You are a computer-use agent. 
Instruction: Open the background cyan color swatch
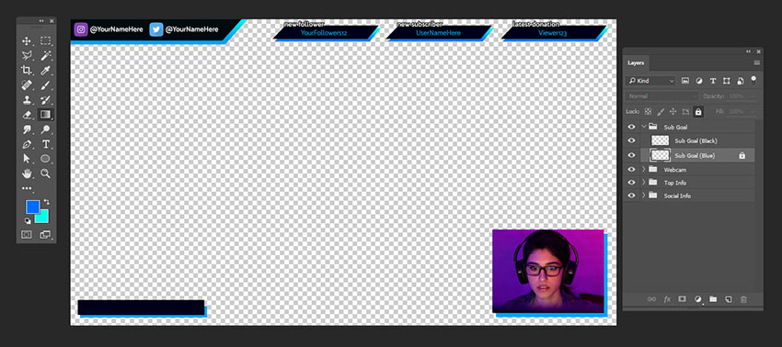[43, 217]
